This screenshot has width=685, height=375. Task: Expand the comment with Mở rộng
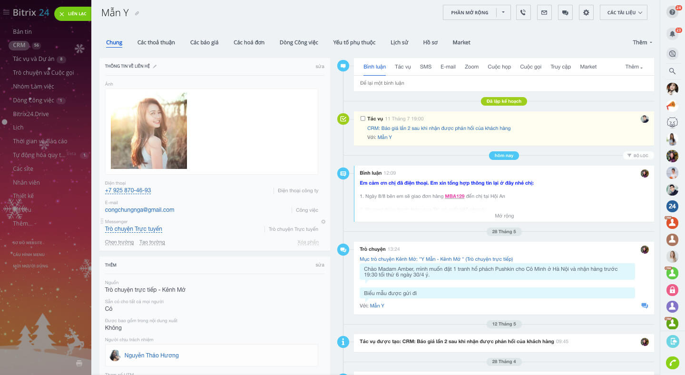point(504,216)
